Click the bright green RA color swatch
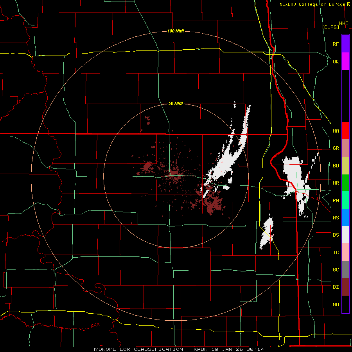The height and width of the screenshot is (352, 352). (x=345, y=200)
